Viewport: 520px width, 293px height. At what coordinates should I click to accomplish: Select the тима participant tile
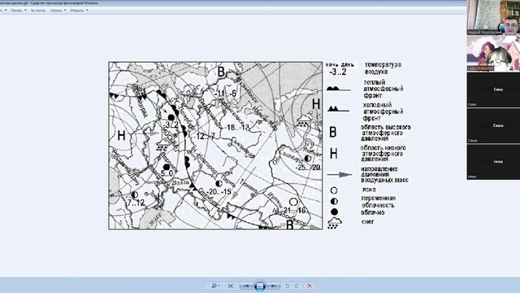coord(493,162)
